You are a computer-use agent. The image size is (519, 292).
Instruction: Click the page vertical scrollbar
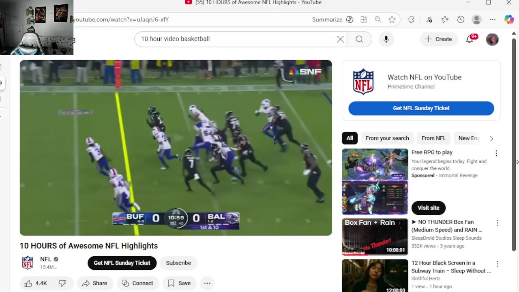point(514,144)
